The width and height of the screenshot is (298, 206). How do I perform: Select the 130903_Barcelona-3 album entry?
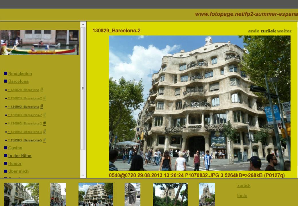coord(25,123)
